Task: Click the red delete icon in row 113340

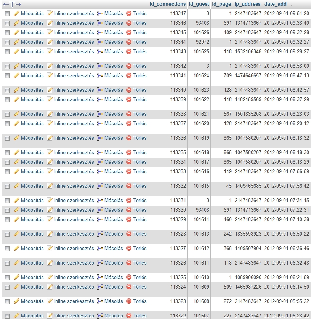Action: coord(129,90)
